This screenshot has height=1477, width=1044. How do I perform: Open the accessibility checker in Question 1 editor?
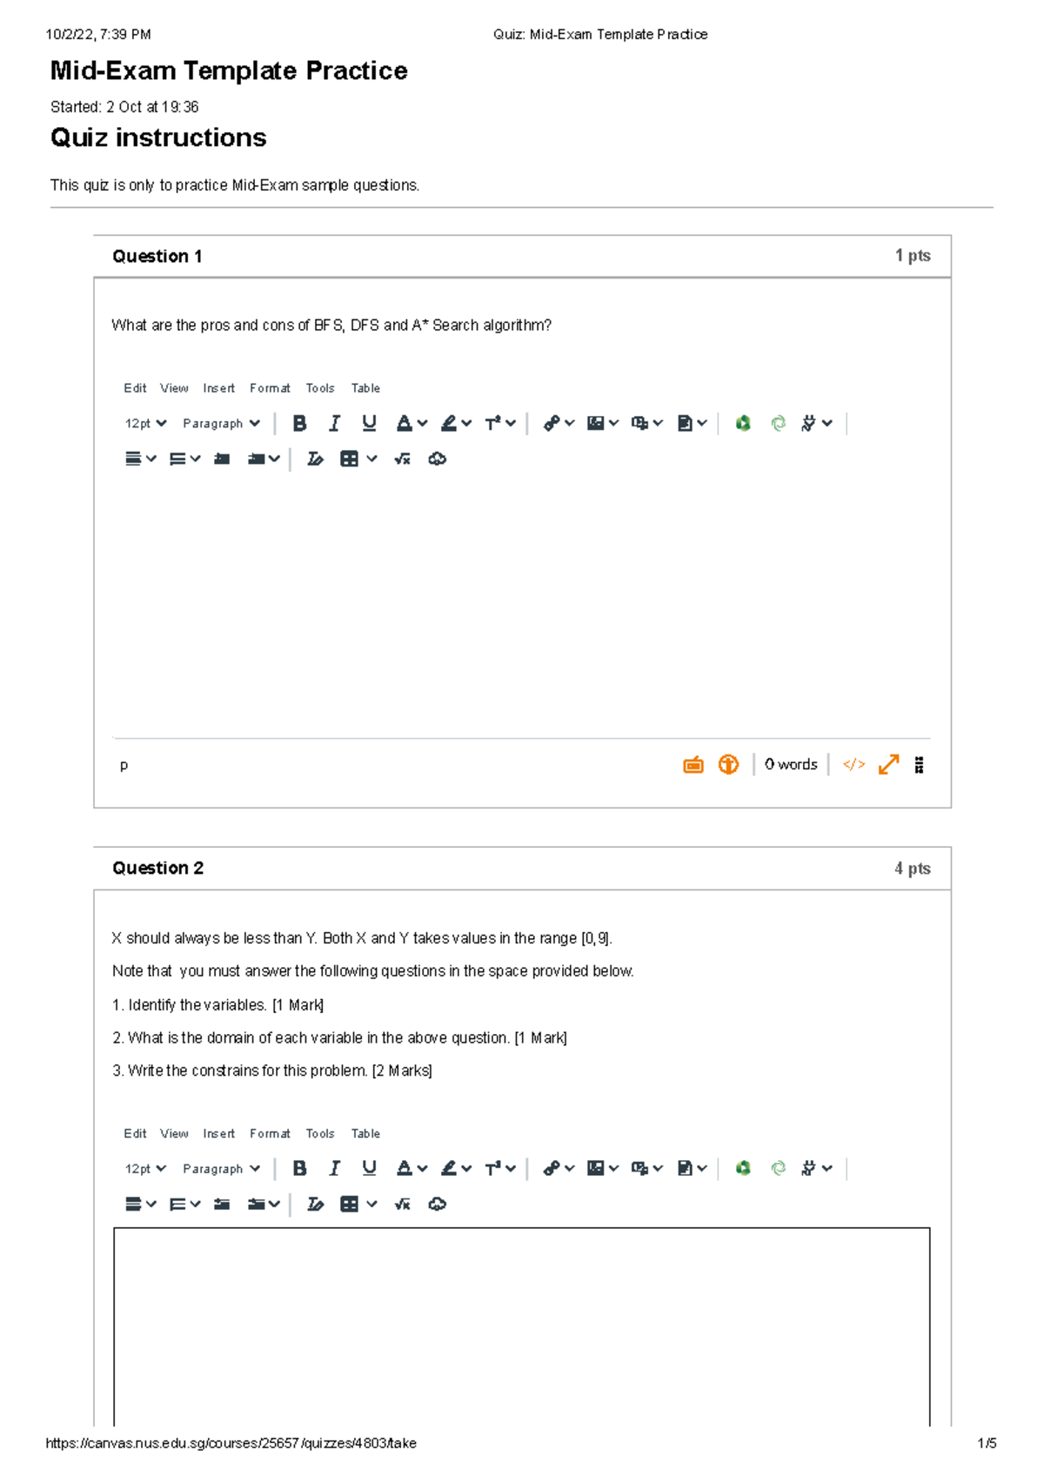click(729, 763)
